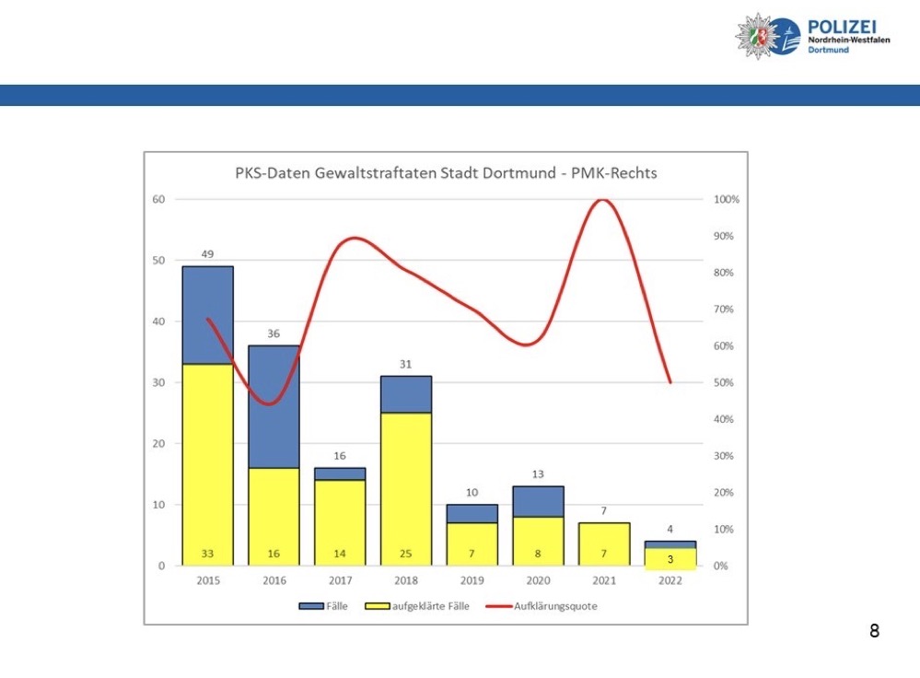920x678 pixels.
Task: Click the number 8 inside the 2020 bar
Action: [x=538, y=554]
